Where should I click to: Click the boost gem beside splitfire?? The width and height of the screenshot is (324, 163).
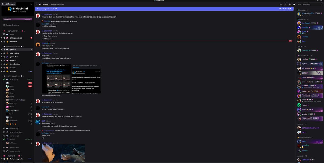click(309, 27)
